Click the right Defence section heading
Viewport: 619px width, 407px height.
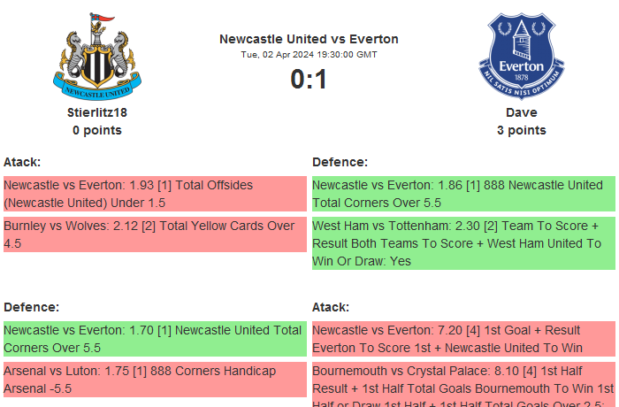340,162
